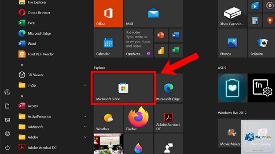This screenshot has height=154, width=275.
Task: Open the Xbox Console Companion tile
Action: [x=232, y=14]
